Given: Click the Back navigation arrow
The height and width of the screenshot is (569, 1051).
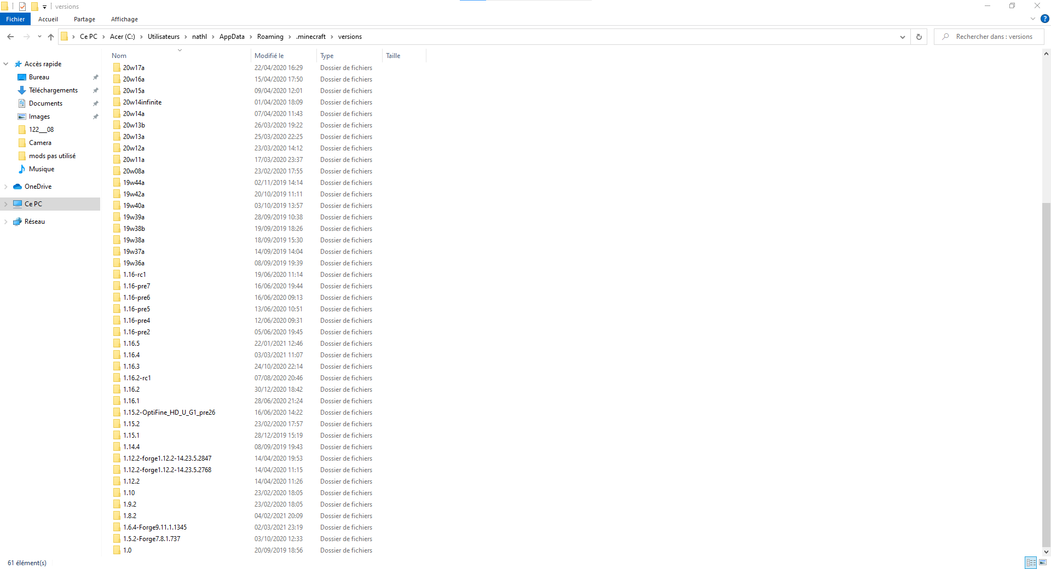Looking at the screenshot, I should (10, 37).
